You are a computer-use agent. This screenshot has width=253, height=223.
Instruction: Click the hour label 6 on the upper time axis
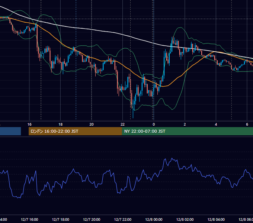[247, 124]
